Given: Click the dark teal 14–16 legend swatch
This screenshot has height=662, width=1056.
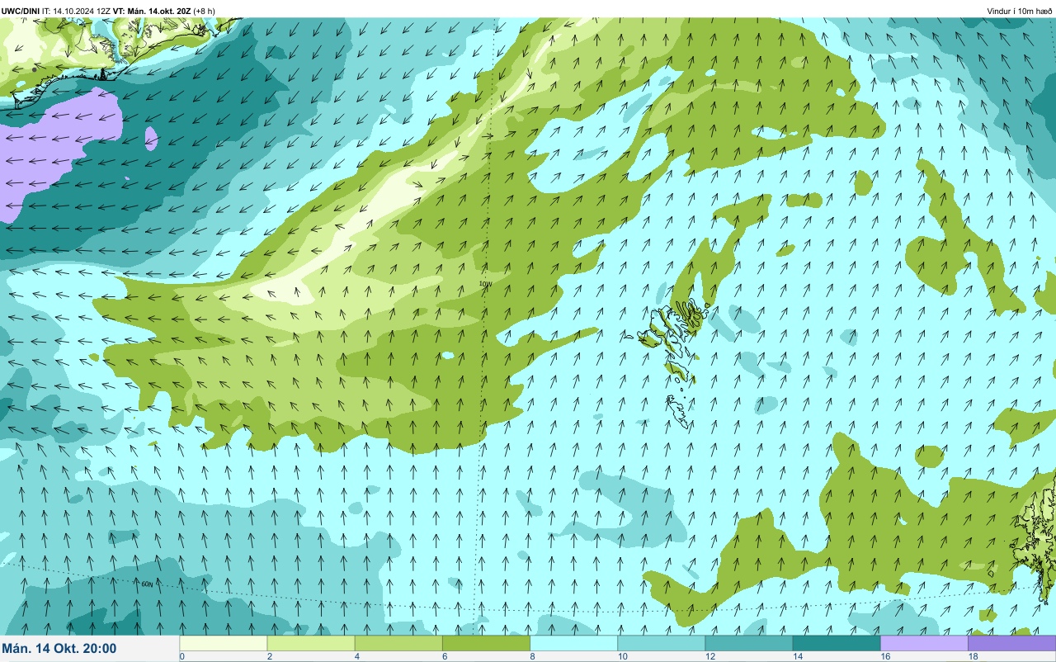Looking at the screenshot, I should point(836,643).
